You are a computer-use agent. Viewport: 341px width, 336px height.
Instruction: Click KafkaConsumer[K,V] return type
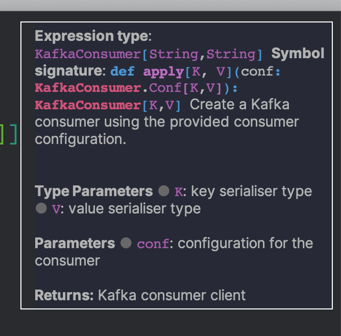108,106
